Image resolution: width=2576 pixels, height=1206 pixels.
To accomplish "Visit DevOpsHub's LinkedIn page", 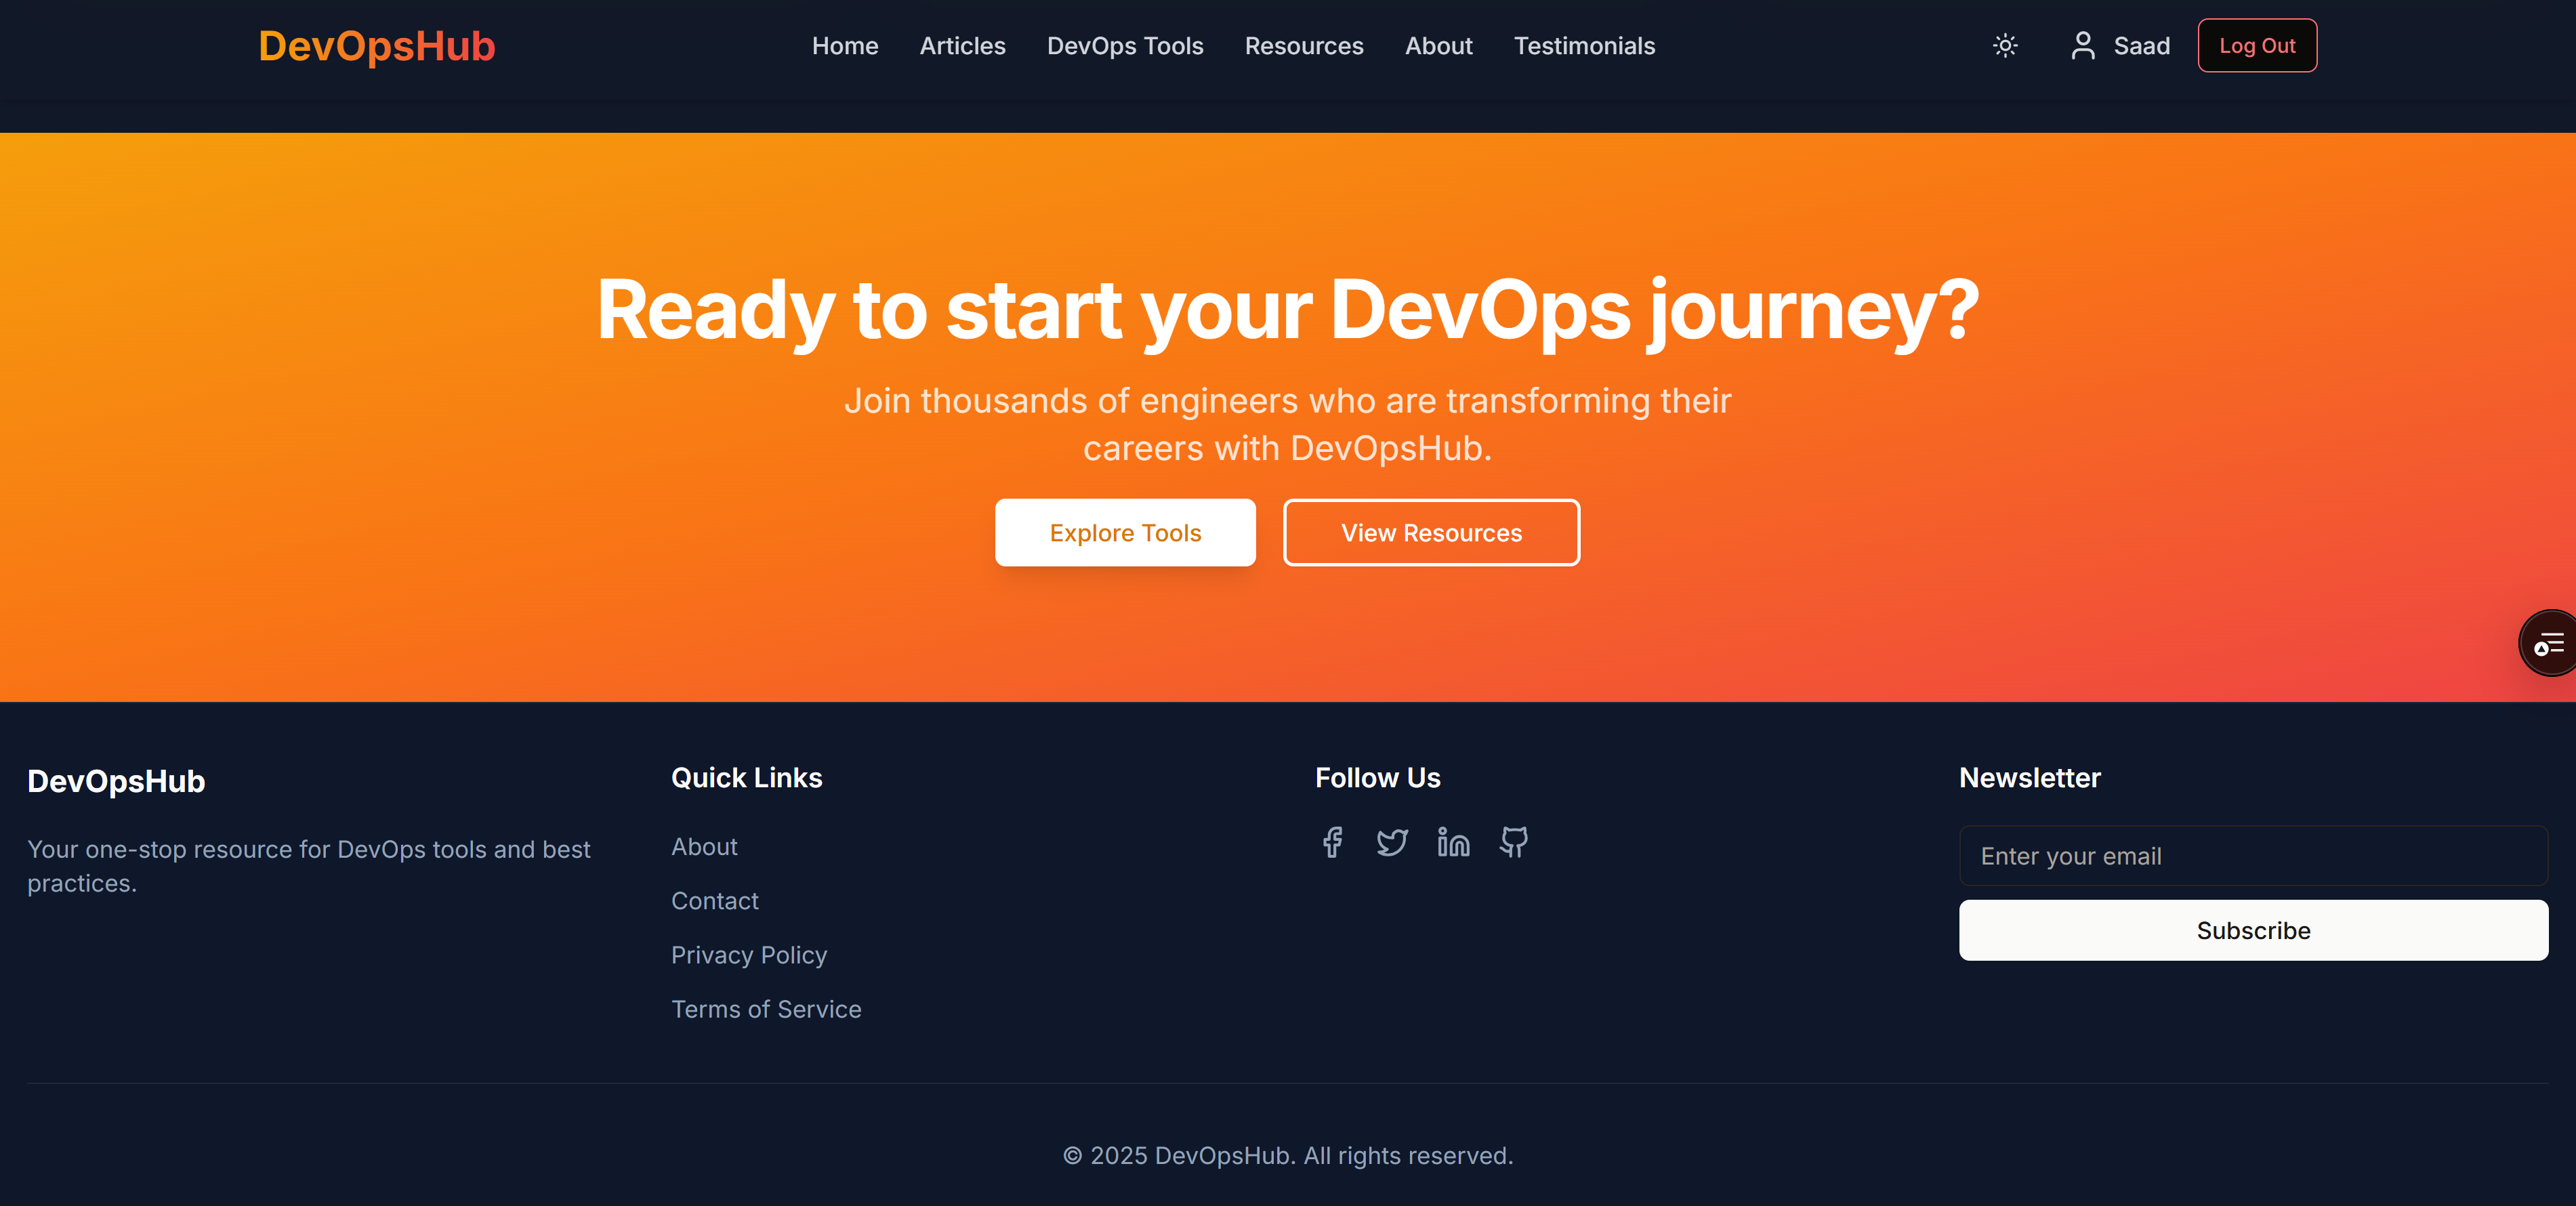I will pos(1452,843).
